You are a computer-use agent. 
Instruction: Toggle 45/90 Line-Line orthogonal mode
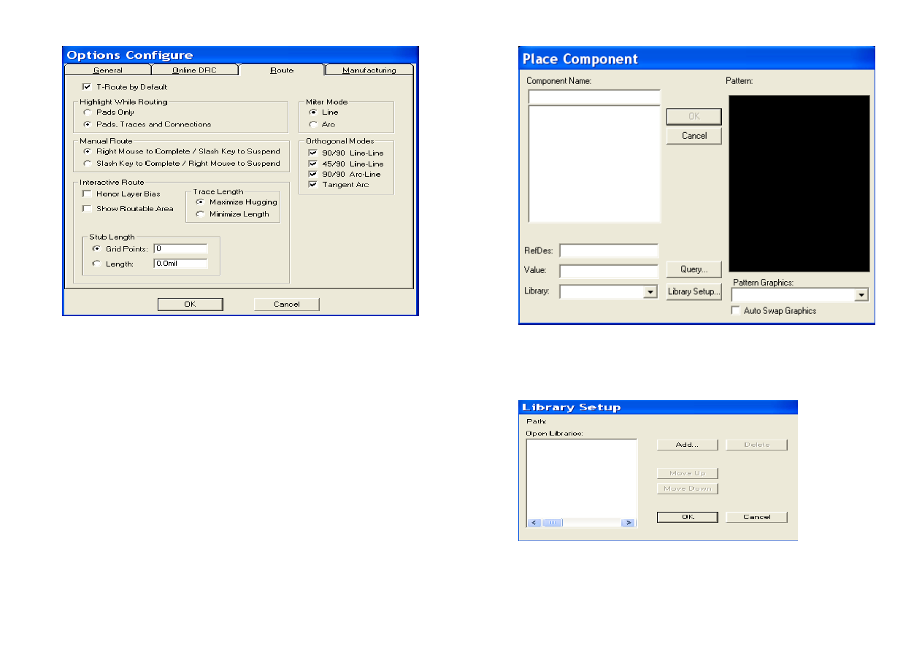coord(313,164)
